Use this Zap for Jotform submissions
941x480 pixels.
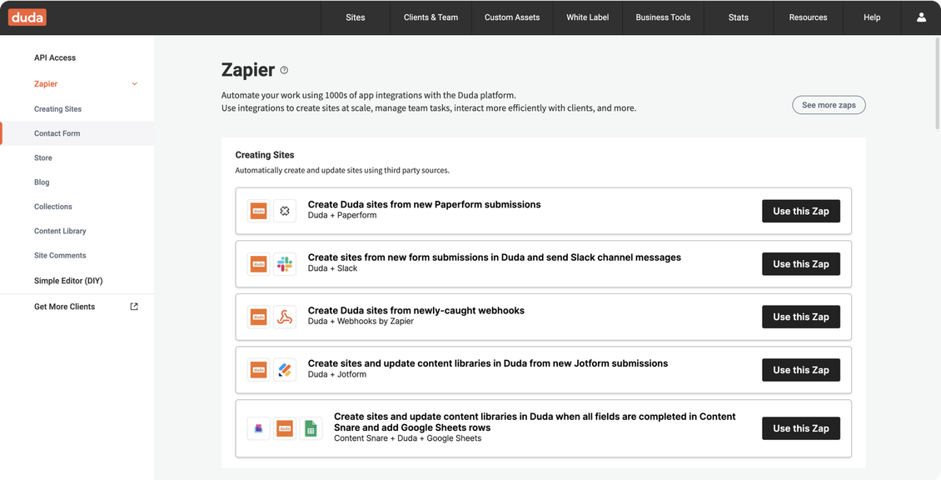[800, 369]
